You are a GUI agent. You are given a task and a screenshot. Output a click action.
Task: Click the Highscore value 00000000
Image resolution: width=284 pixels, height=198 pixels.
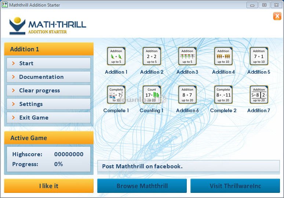pos(69,154)
